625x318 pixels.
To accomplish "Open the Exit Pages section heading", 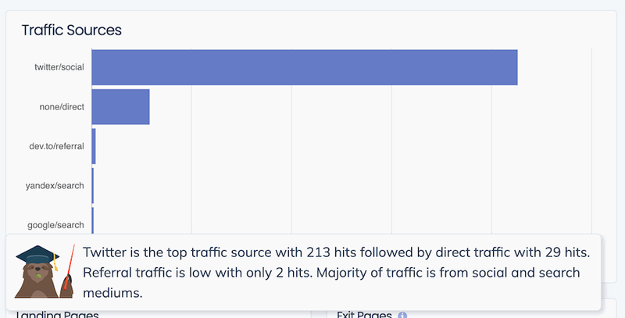I will click(x=364, y=315).
